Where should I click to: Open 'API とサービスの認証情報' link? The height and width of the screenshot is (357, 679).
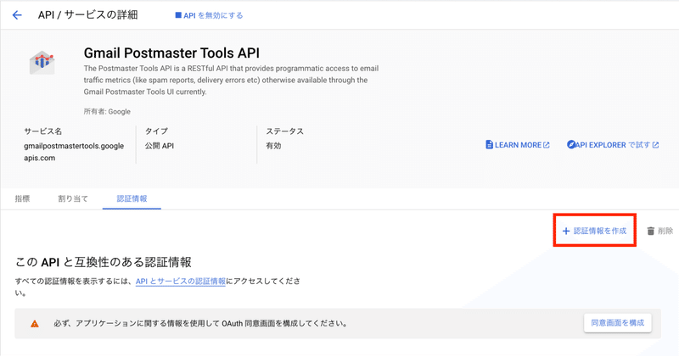tap(181, 282)
